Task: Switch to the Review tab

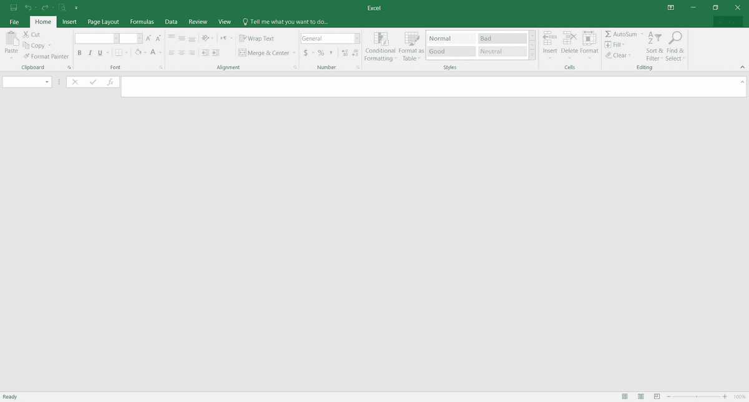Action: pos(198,22)
